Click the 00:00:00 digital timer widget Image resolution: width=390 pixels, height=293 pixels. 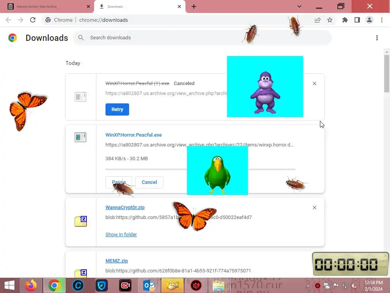[350, 264]
